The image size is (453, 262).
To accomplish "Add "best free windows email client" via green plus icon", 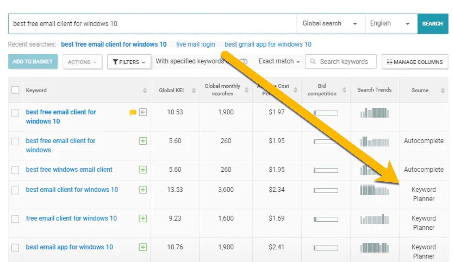I will pyautogui.click(x=142, y=170).
